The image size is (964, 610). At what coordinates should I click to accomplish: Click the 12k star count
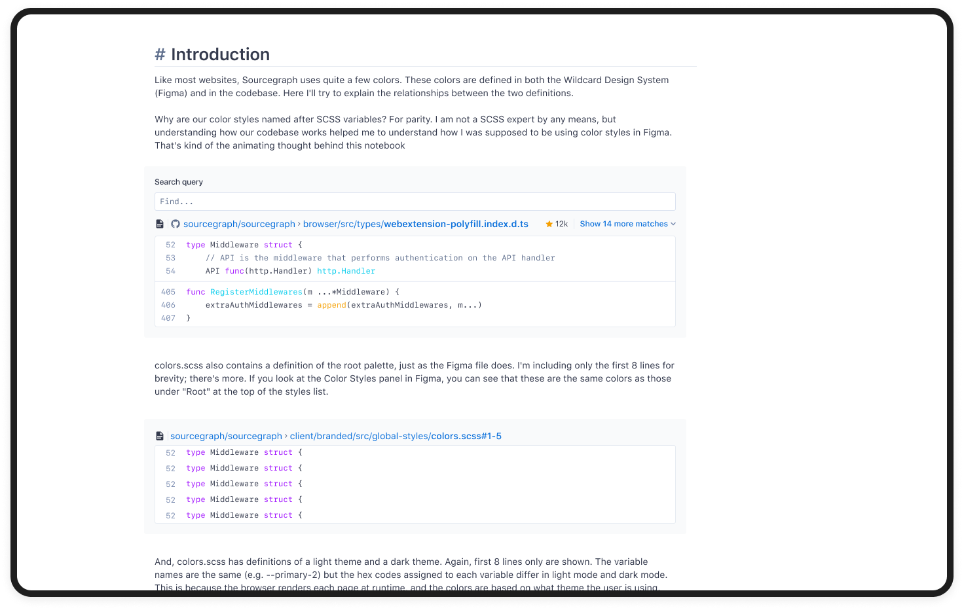click(561, 224)
